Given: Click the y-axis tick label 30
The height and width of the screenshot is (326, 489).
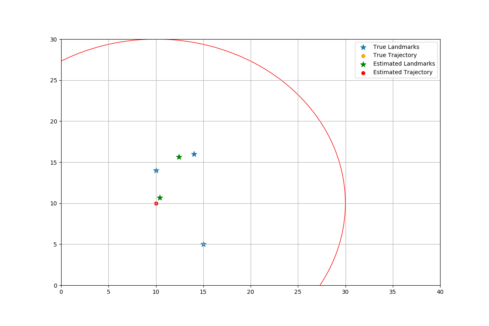Looking at the screenshot, I should [x=53, y=40].
